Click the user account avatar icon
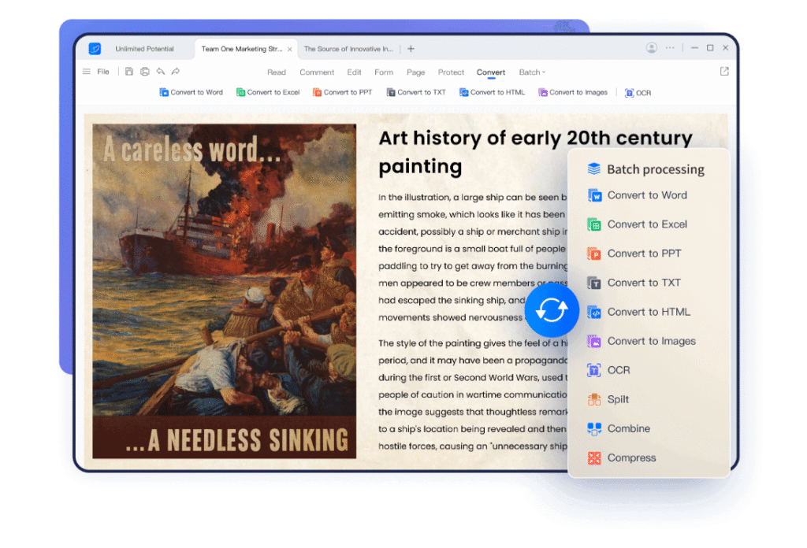The width and height of the screenshot is (807, 548). click(652, 48)
